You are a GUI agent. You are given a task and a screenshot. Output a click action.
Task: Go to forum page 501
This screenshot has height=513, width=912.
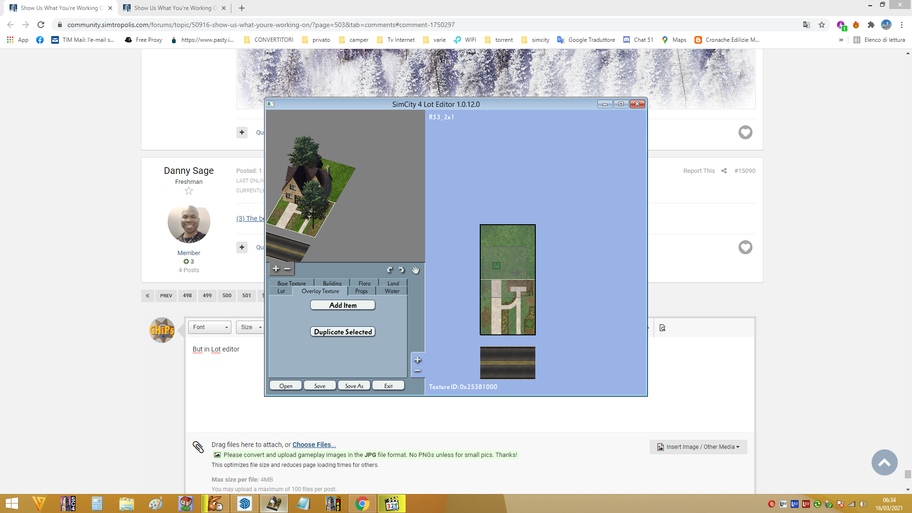[247, 295]
